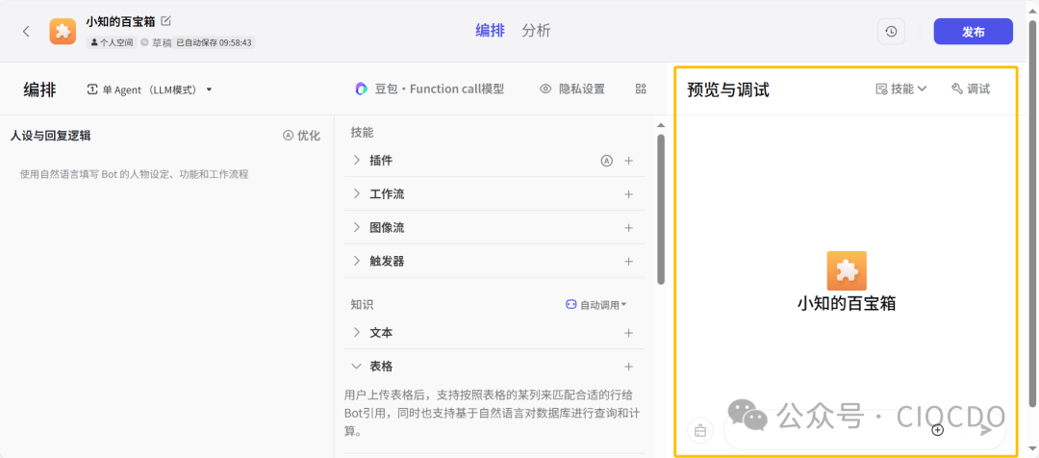Open 单 Agent (LLM模式) mode dropdown
The height and width of the screenshot is (458, 1039).
(x=150, y=89)
